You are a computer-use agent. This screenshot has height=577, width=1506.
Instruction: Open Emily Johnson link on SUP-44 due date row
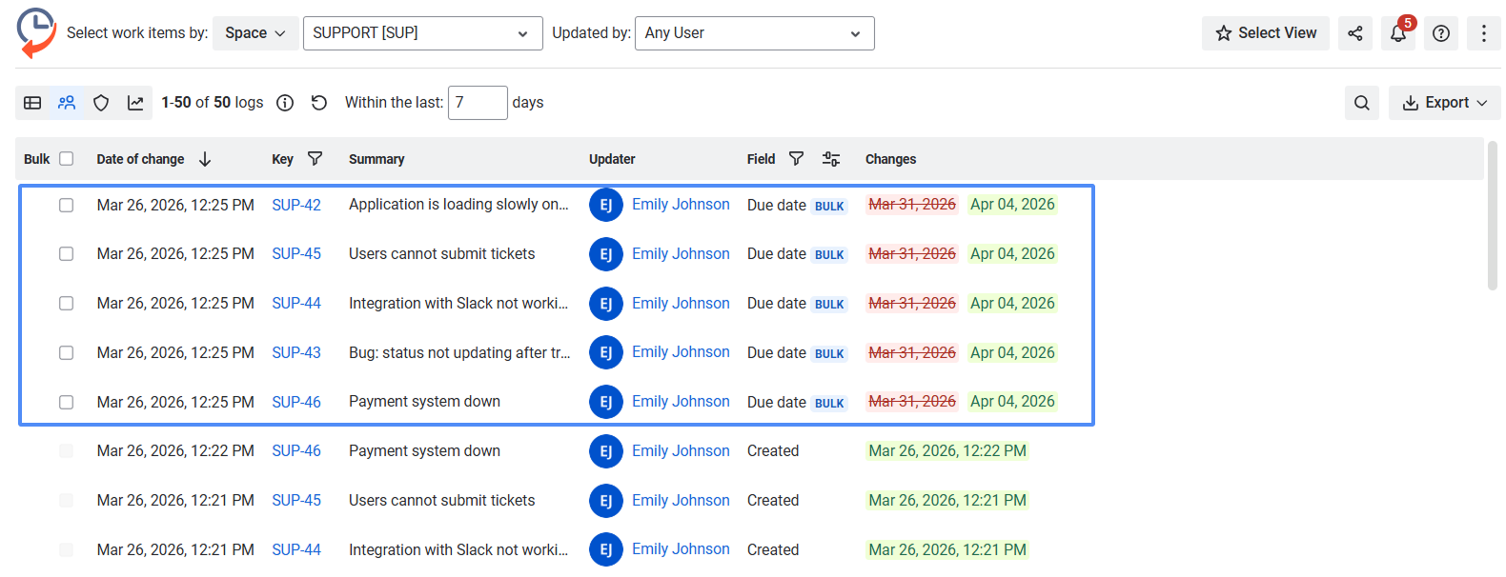tap(681, 304)
